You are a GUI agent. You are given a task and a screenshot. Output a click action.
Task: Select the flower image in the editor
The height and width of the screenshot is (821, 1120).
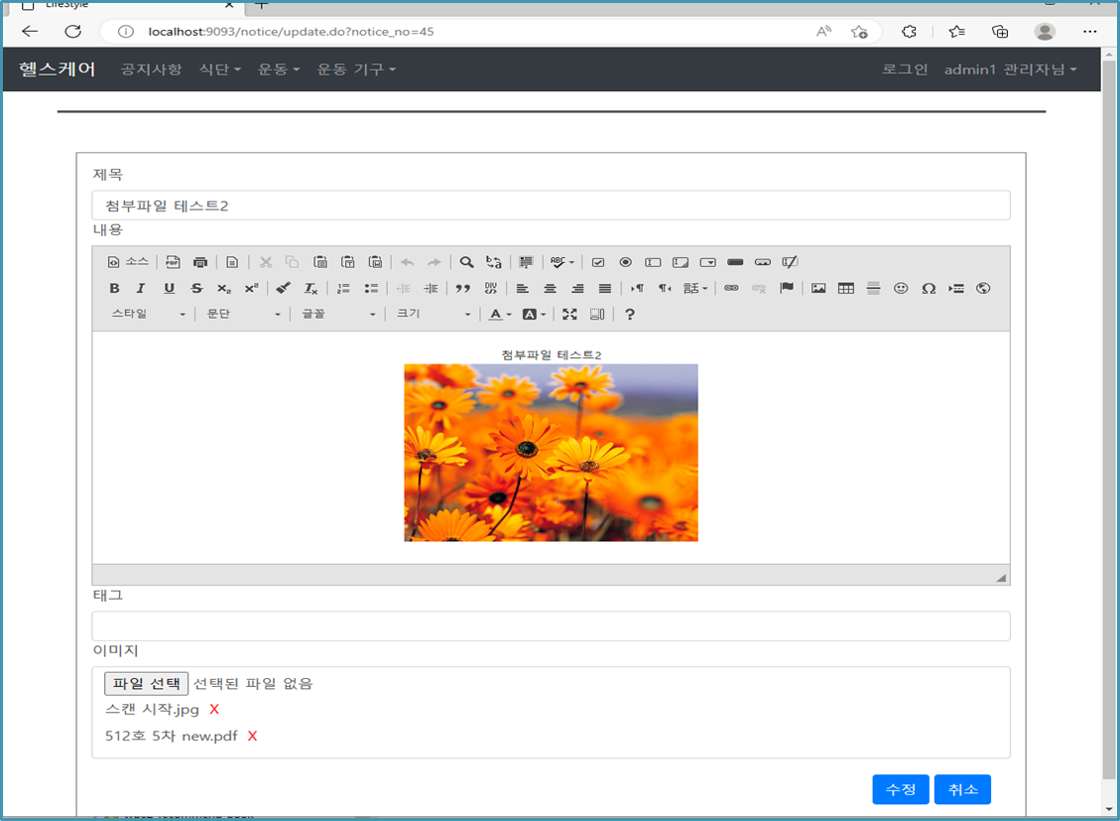(551, 453)
